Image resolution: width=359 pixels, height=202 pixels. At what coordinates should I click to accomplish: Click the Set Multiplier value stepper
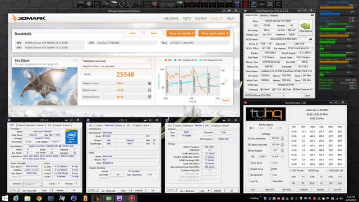pos(282,151)
